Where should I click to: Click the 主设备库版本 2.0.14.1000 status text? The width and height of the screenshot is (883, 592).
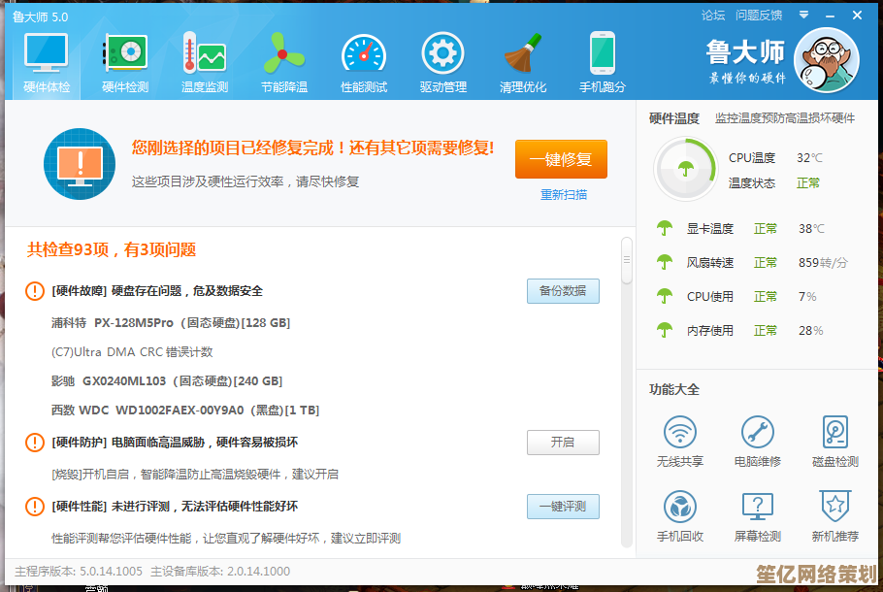point(220,572)
